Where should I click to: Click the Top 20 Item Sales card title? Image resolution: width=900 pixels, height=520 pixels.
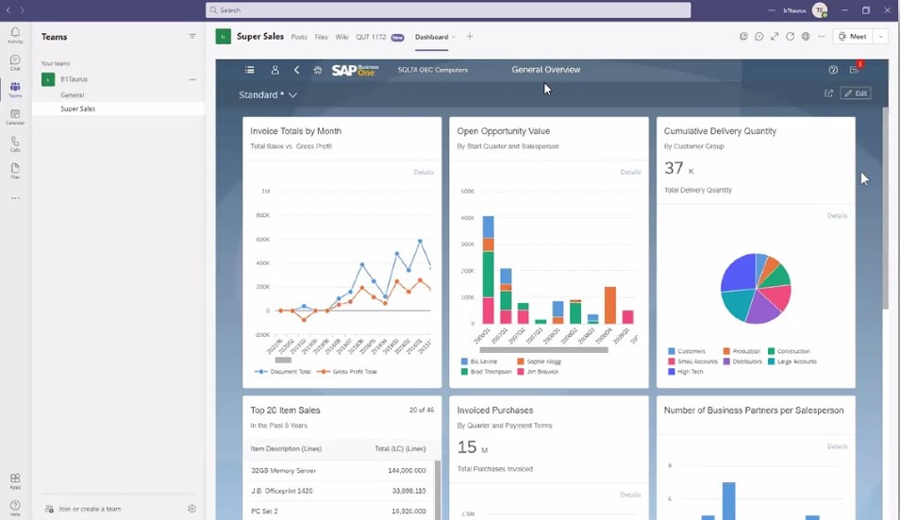click(x=285, y=410)
